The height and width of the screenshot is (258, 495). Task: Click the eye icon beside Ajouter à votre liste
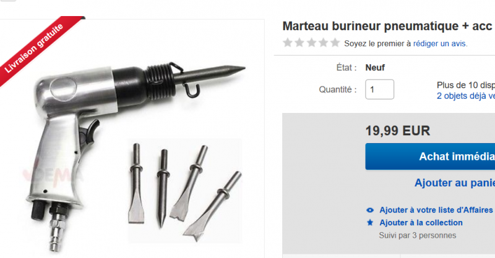[x=370, y=210]
